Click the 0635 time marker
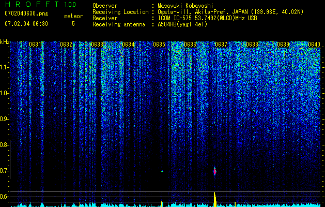325x207 pixels. pyautogui.click(x=159, y=45)
